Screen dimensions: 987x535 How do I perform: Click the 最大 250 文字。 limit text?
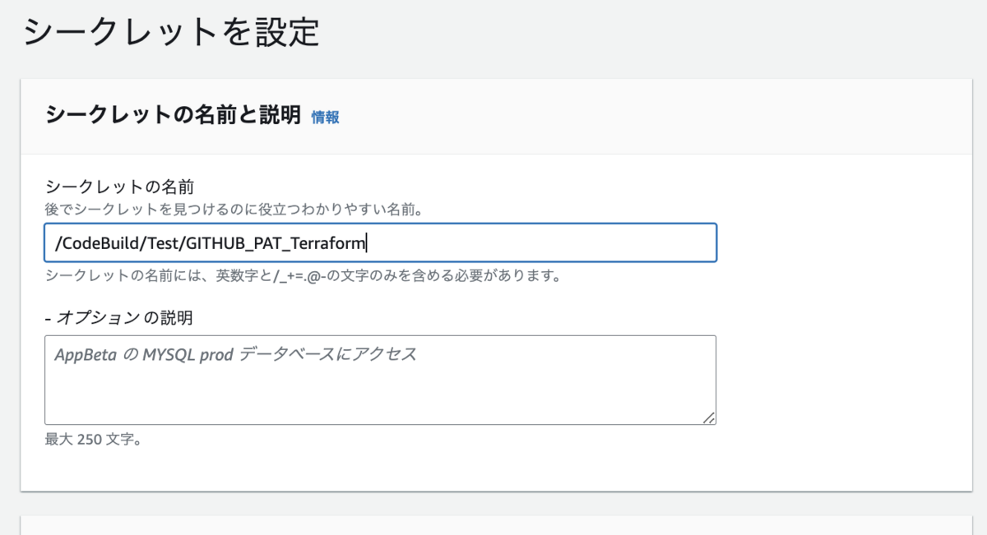[x=94, y=439]
